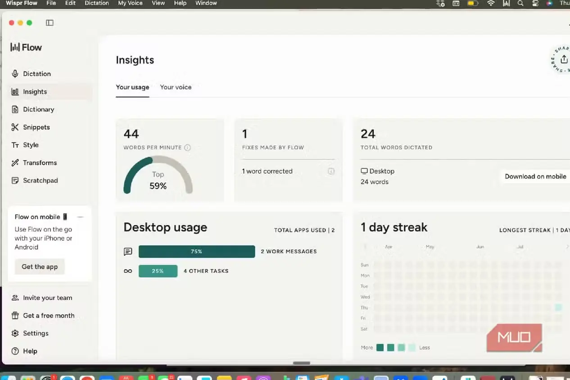Open the View menu
This screenshot has height=380, width=570.
point(158,3)
